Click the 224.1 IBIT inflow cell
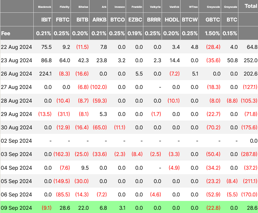The height and width of the screenshot is (213, 258). (x=45, y=74)
